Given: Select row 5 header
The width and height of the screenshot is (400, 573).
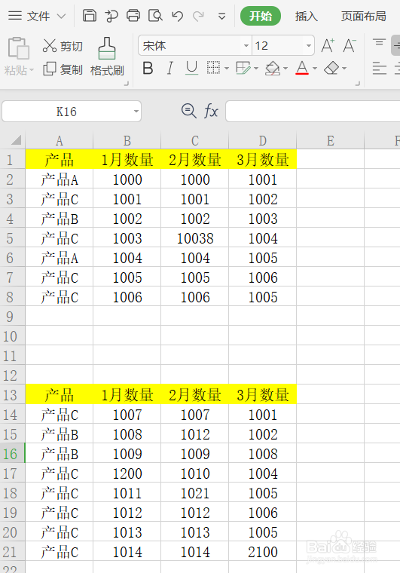Looking at the screenshot, I should pos(12,239).
